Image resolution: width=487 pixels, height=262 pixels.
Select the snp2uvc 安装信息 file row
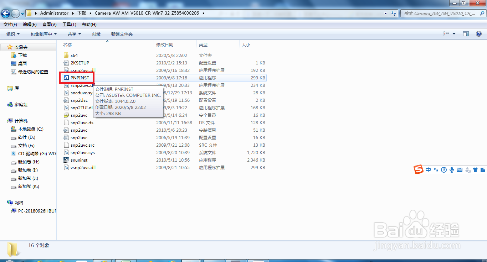tap(164, 130)
